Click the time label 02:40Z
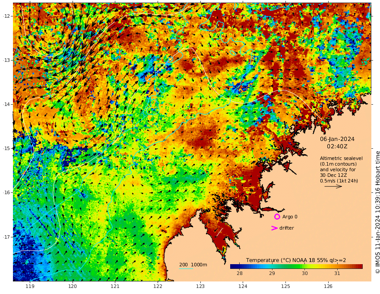380x294 pixels. [337, 147]
